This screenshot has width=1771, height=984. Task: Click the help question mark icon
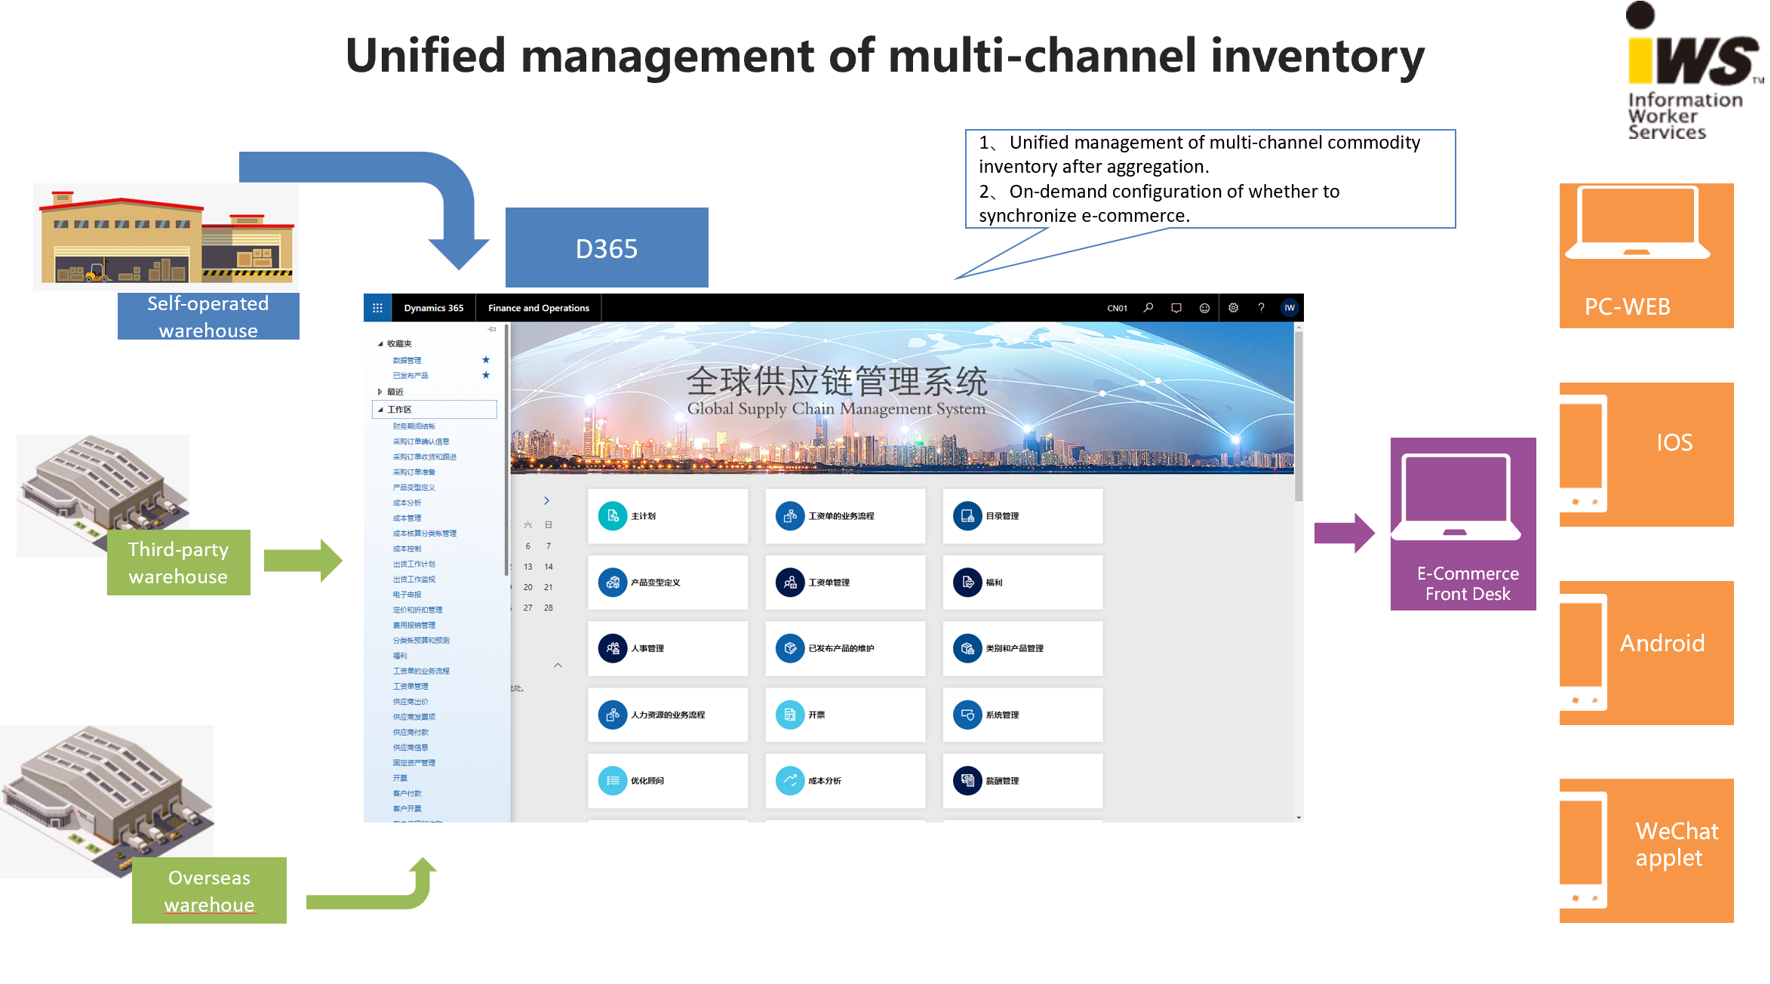pos(1261,308)
